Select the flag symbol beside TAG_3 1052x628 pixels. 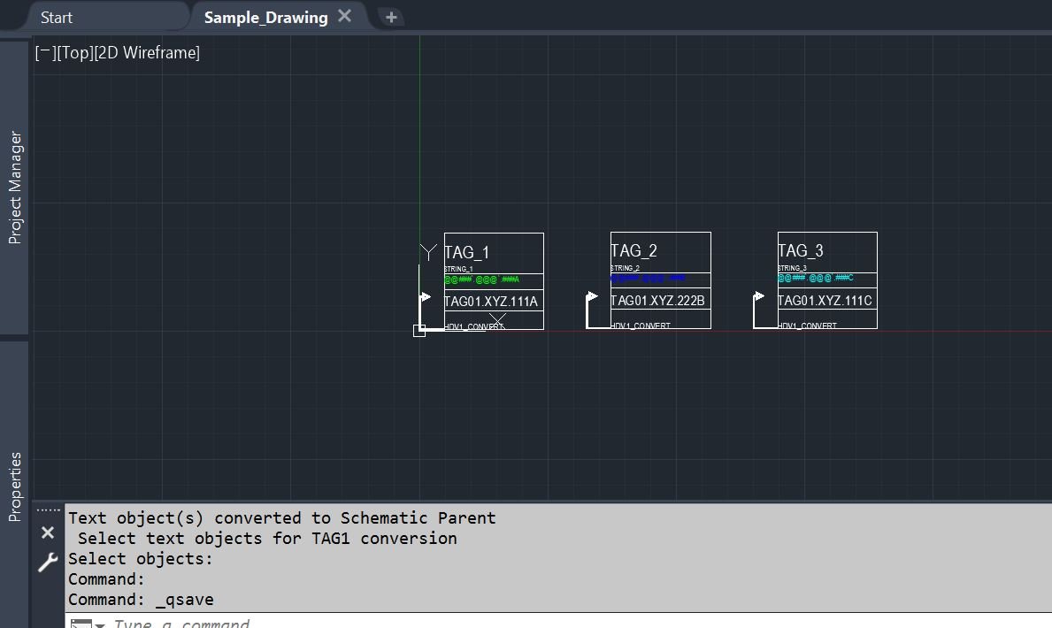click(758, 296)
